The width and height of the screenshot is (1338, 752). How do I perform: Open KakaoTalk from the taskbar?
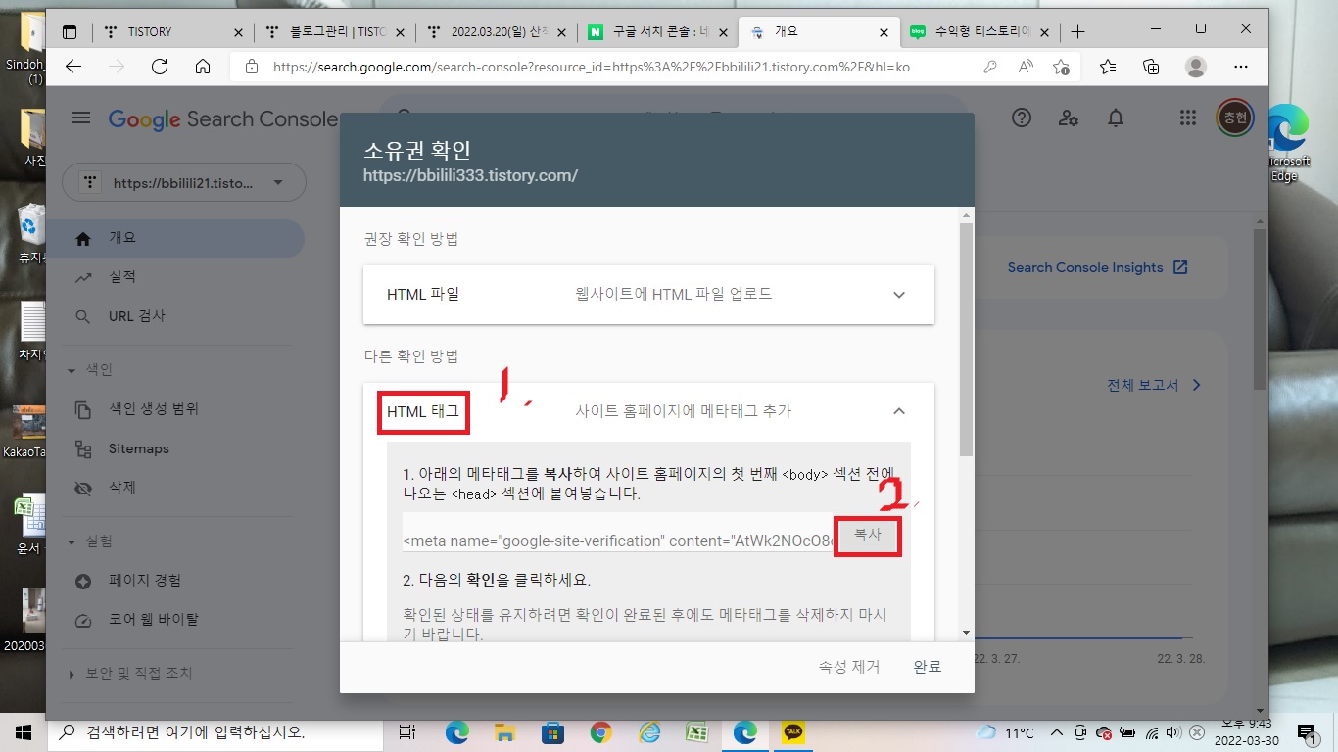click(x=793, y=732)
